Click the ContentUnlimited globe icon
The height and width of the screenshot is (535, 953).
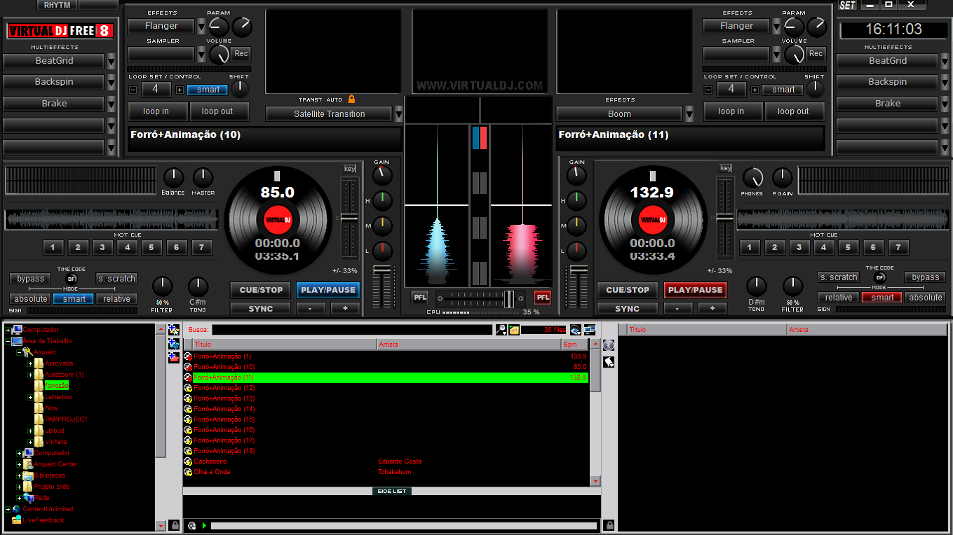click(x=17, y=509)
